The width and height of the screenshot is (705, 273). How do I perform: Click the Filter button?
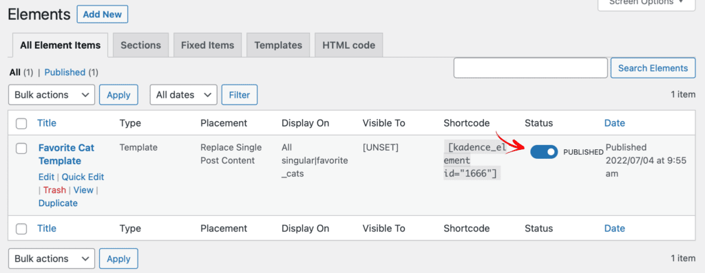tap(240, 95)
